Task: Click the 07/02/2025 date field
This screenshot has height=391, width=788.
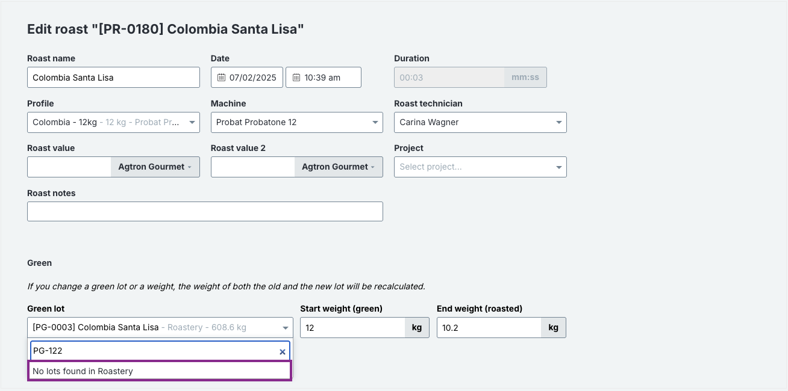Action: click(x=246, y=78)
